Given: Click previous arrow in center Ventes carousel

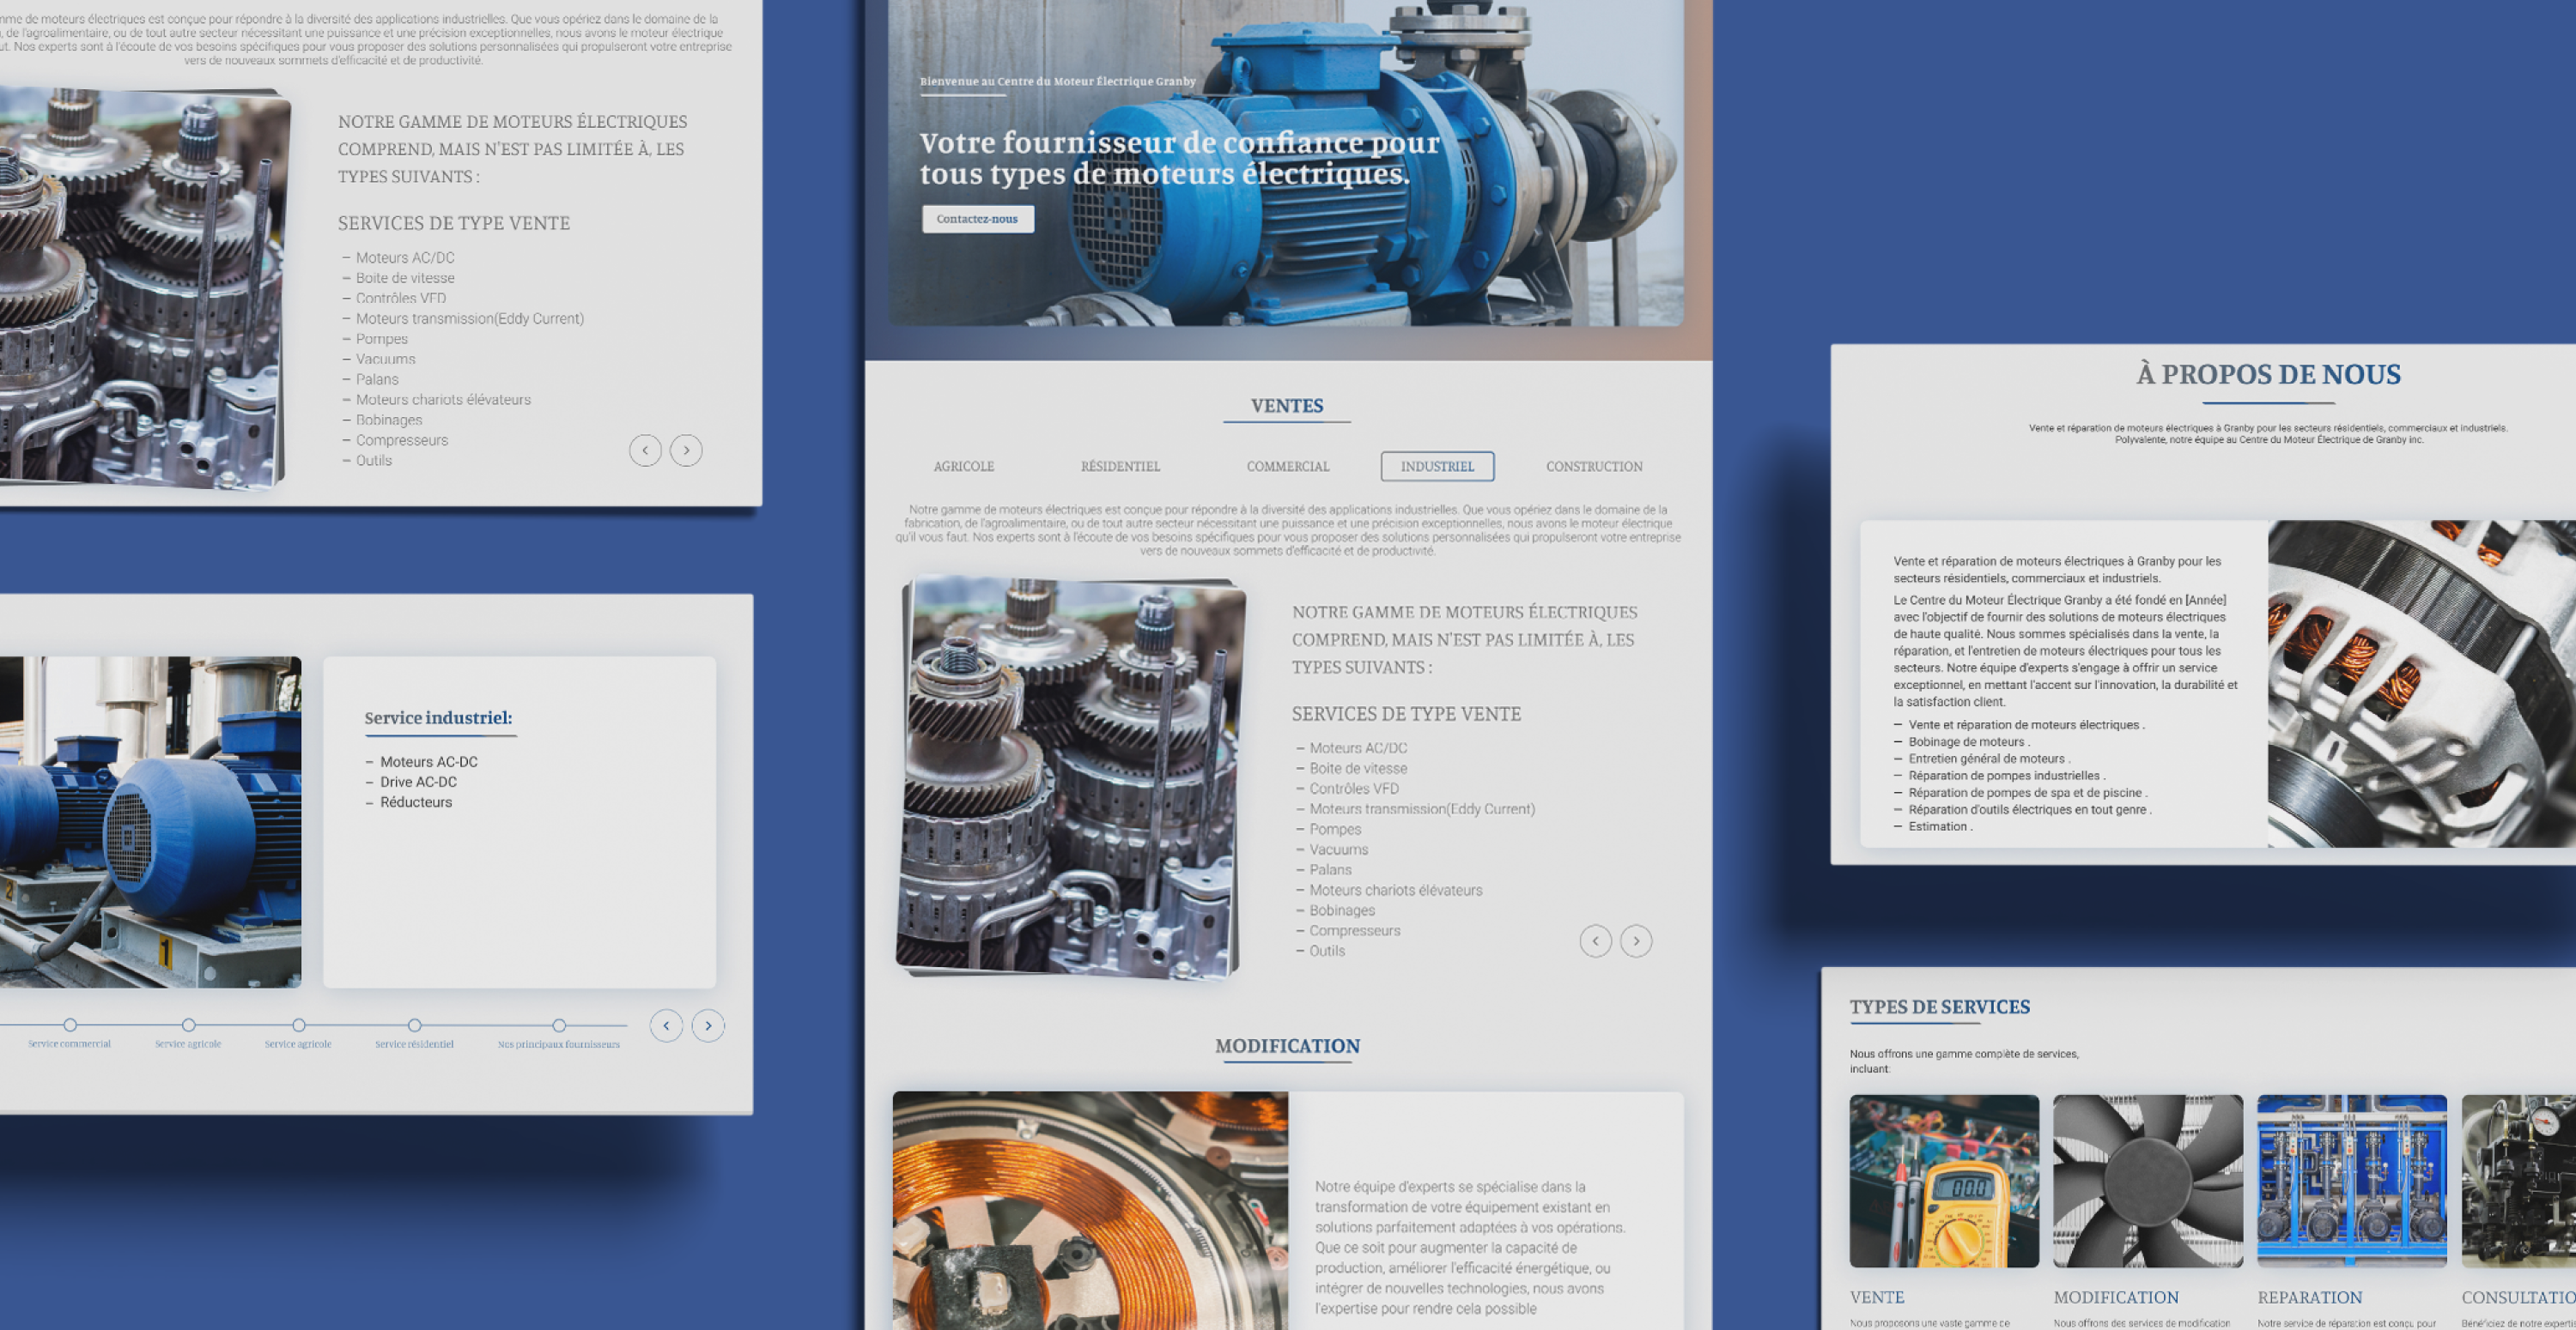Looking at the screenshot, I should pos(1595,941).
